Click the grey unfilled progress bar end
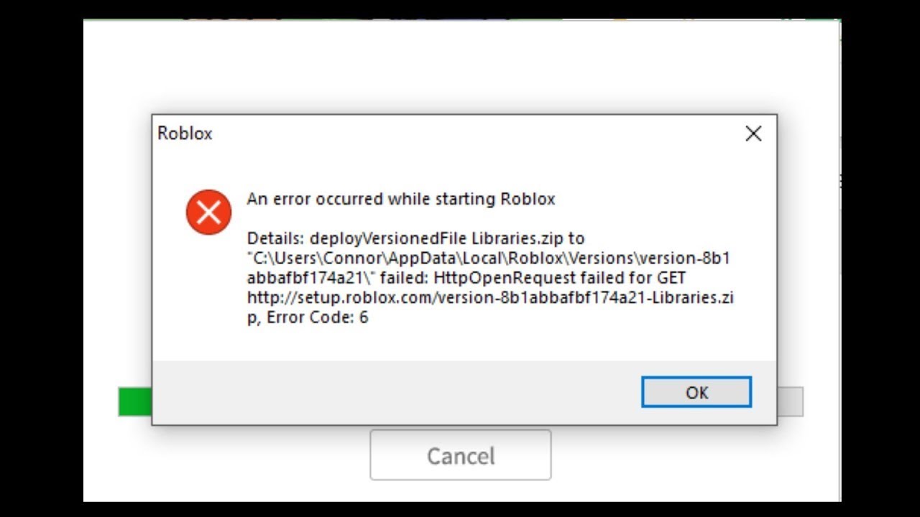 790,401
